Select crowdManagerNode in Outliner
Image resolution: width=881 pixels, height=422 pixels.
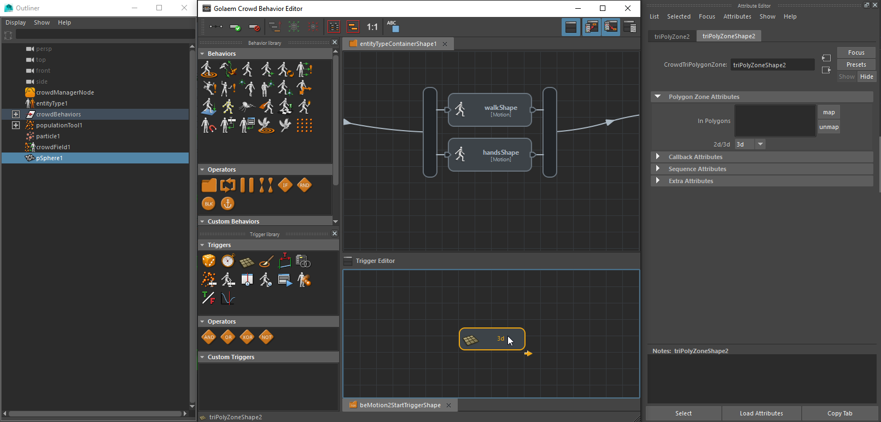tap(65, 92)
